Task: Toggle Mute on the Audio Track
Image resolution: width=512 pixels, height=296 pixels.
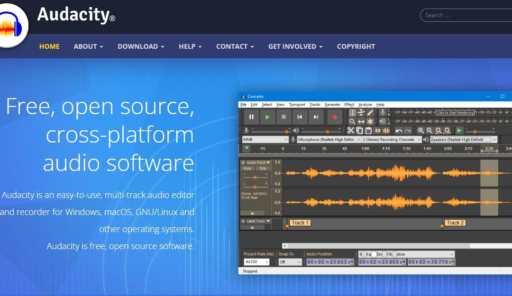Action: click(x=247, y=169)
